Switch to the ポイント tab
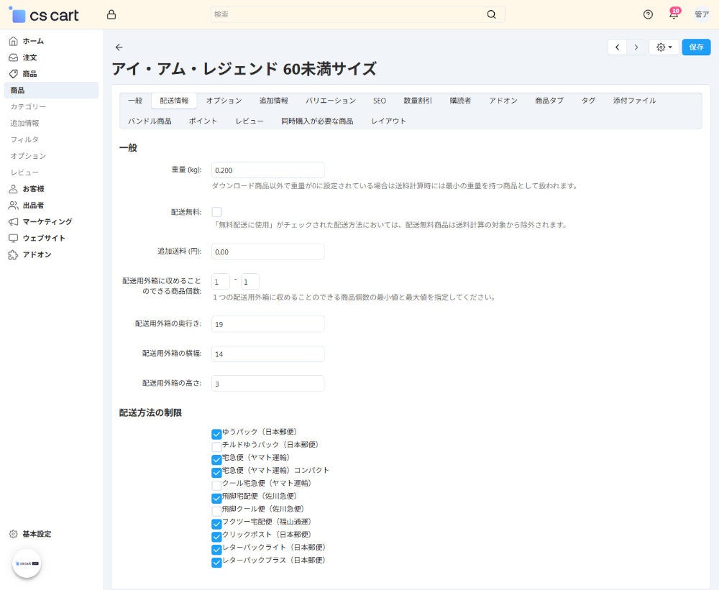 203,121
